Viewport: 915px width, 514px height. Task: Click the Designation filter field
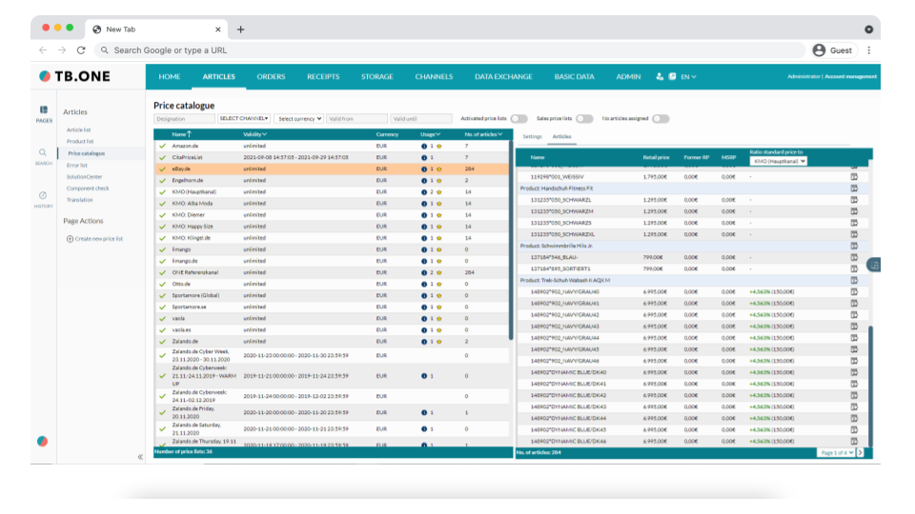click(184, 119)
